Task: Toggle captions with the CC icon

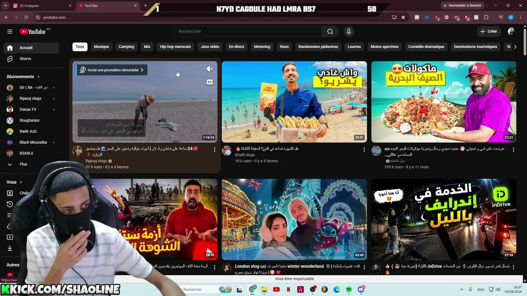Action: point(210,82)
